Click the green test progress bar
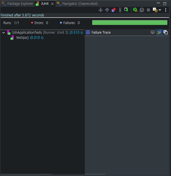This screenshot has height=176, width=171. (x=130, y=23)
